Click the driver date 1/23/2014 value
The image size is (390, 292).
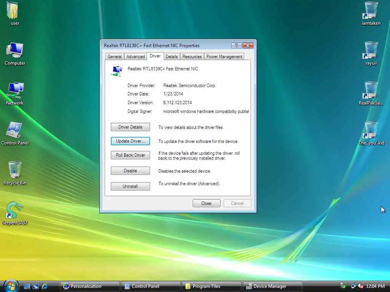point(173,94)
